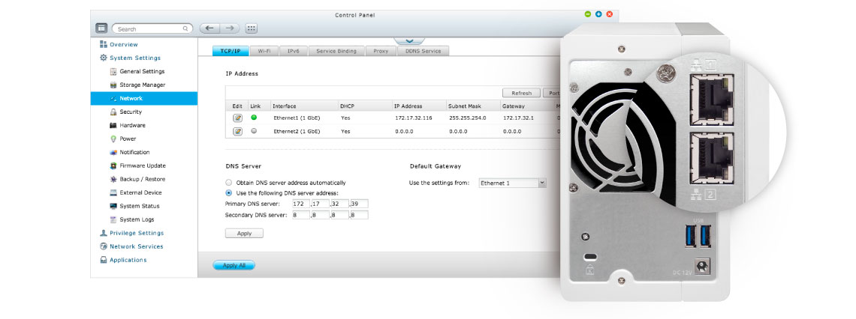Select Obtain DNS server address automatically
The image size is (856, 319).
click(x=229, y=183)
